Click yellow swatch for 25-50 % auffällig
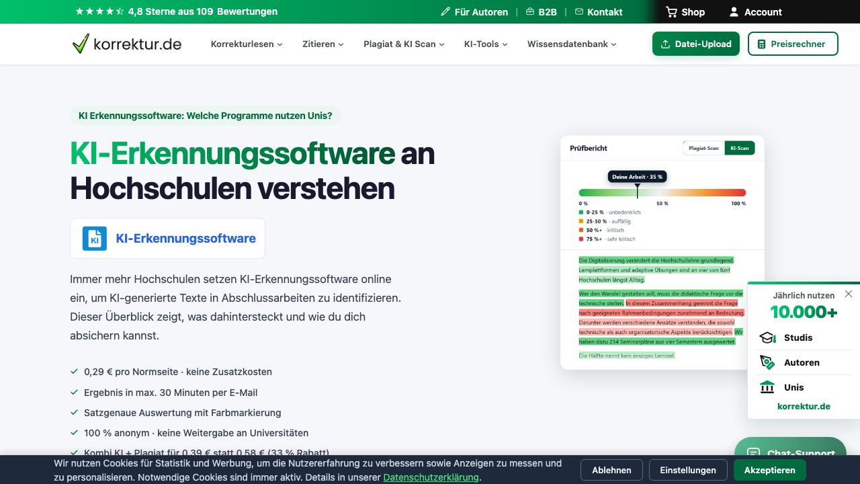 [x=581, y=221]
